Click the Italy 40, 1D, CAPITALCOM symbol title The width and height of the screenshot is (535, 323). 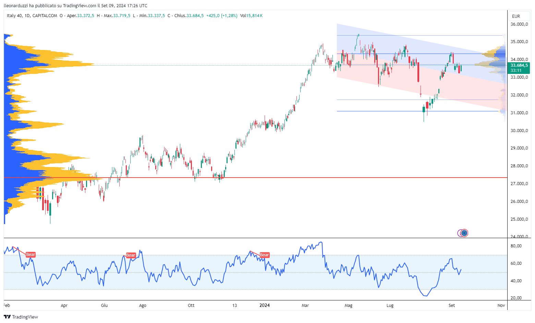click(32, 16)
